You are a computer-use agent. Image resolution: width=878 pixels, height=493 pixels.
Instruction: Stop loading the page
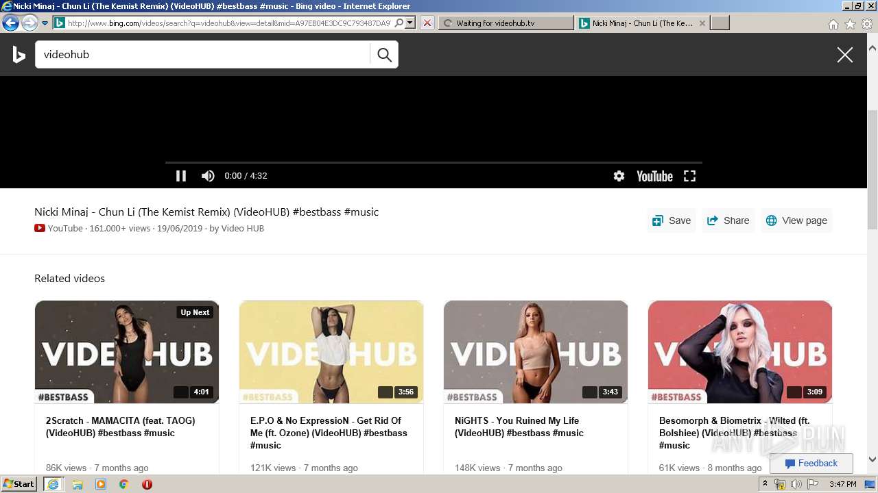tap(427, 23)
